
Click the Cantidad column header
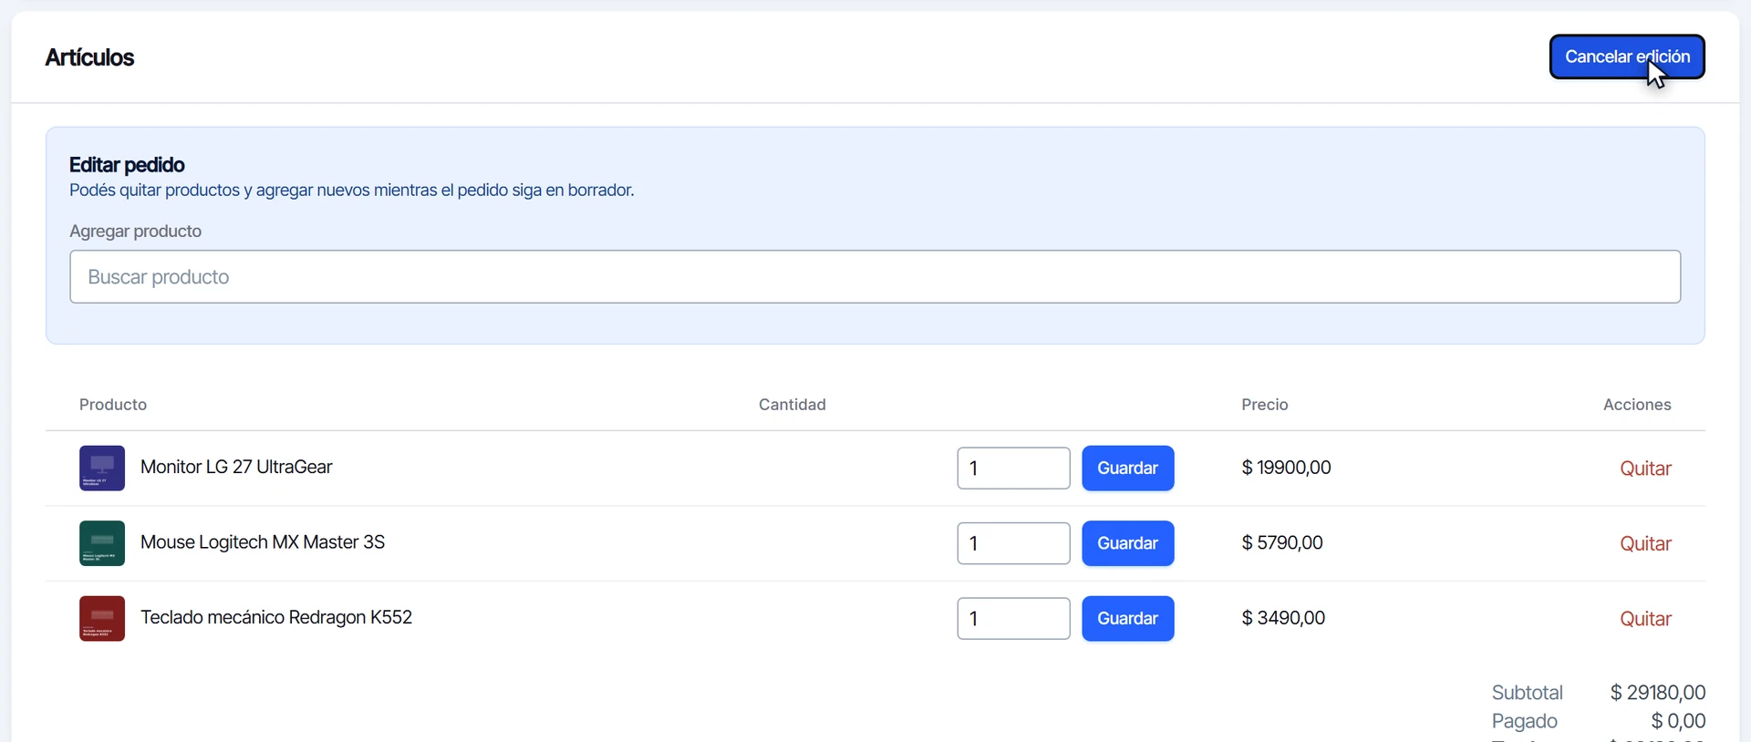point(793,405)
